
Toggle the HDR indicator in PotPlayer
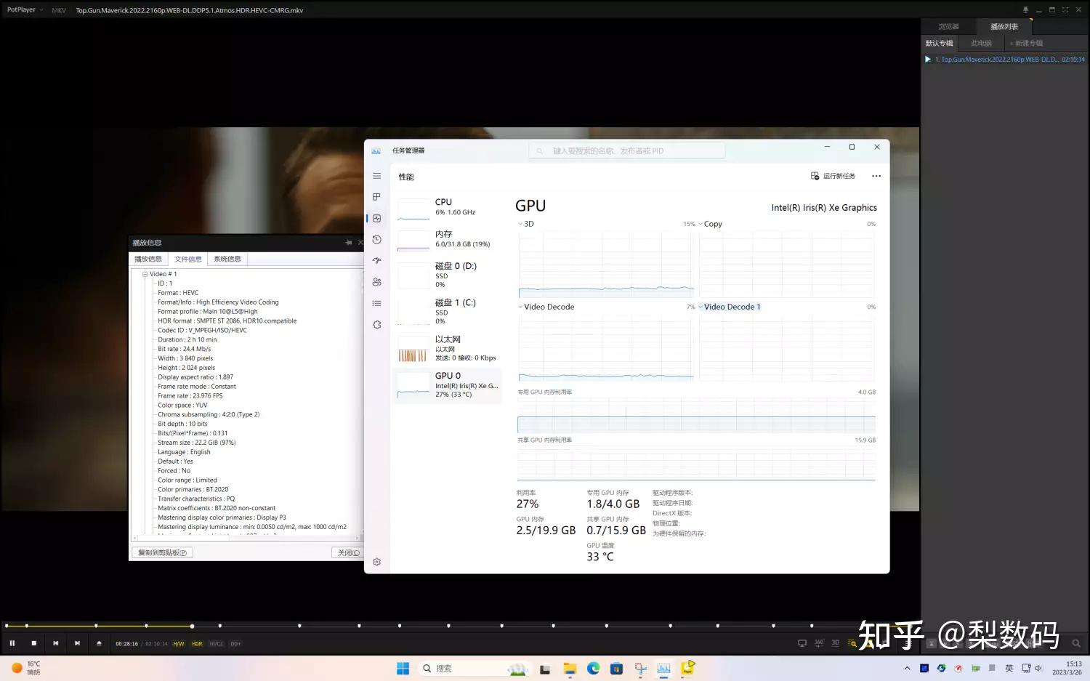196,643
